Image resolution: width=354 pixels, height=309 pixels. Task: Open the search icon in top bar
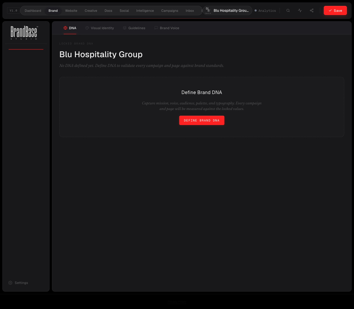pos(288,11)
